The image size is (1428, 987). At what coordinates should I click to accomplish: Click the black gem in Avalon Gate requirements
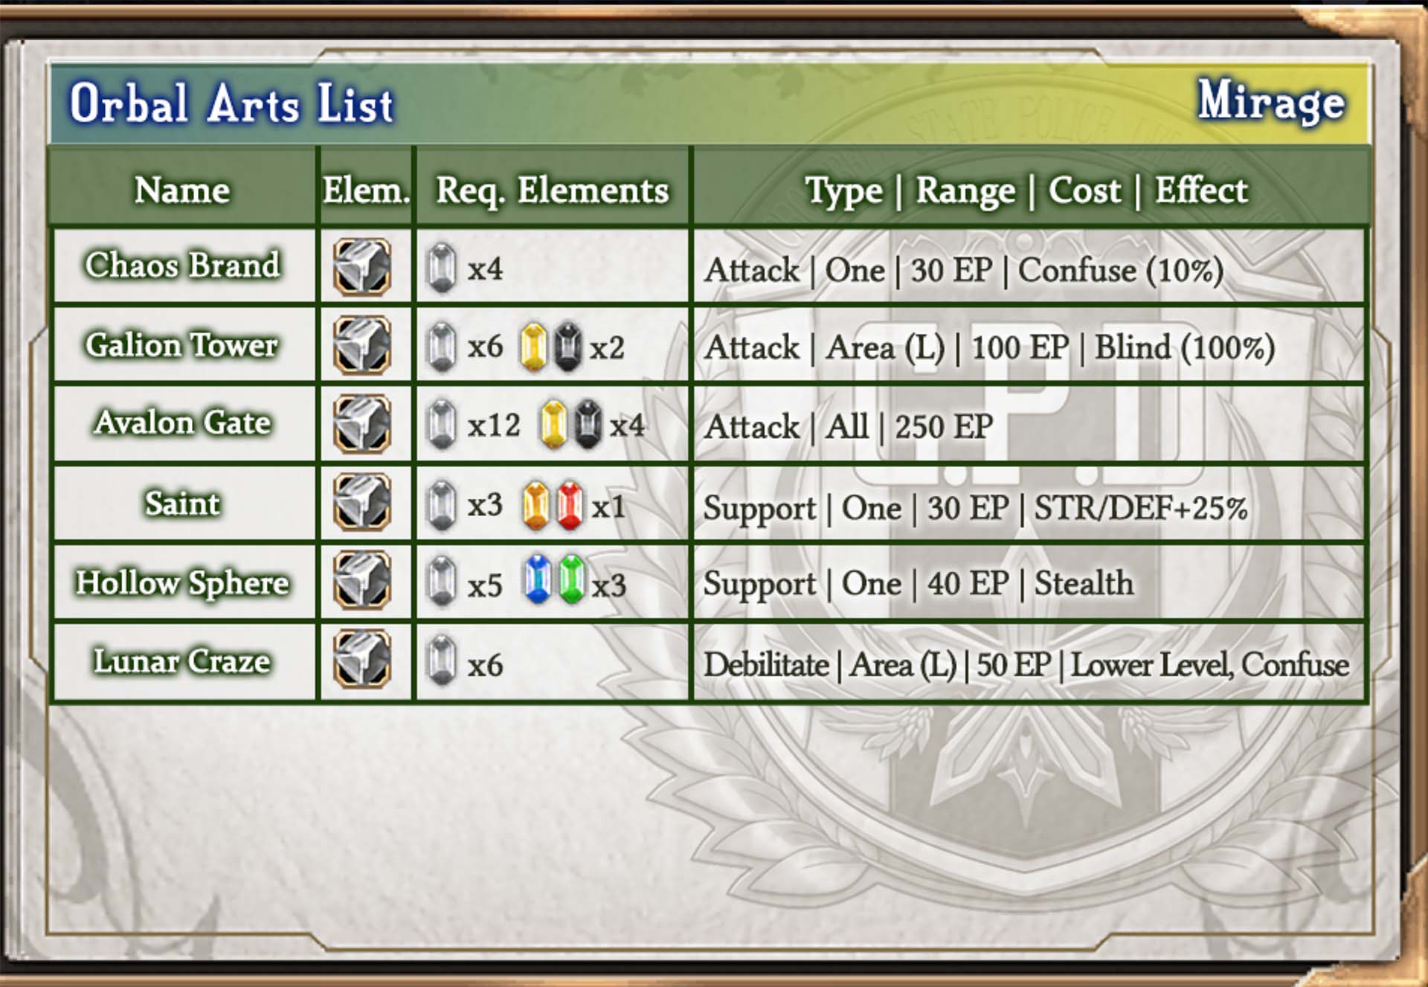tap(588, 425)
